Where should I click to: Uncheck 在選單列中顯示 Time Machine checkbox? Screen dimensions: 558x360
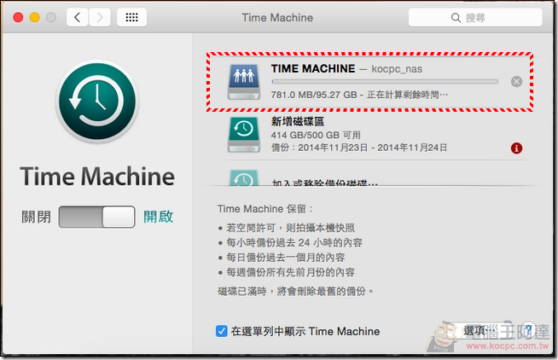click(x=221, y=331)
